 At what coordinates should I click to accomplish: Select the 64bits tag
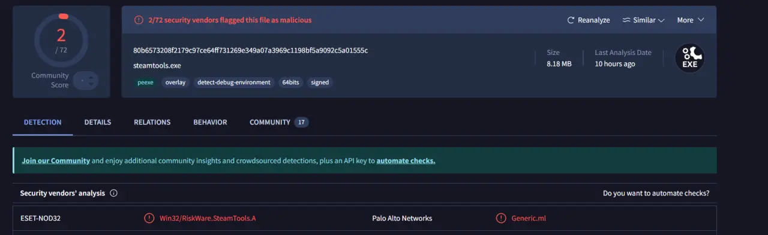click(x=291, y=83)
